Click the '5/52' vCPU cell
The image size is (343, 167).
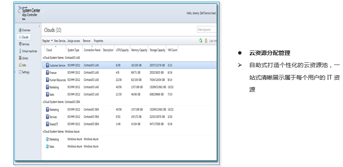coord(118,117)
